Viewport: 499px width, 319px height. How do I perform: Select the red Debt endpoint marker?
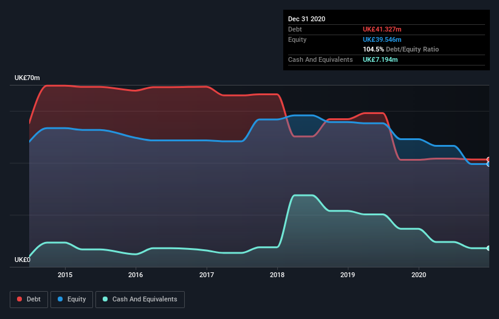[x=489, y=159]
